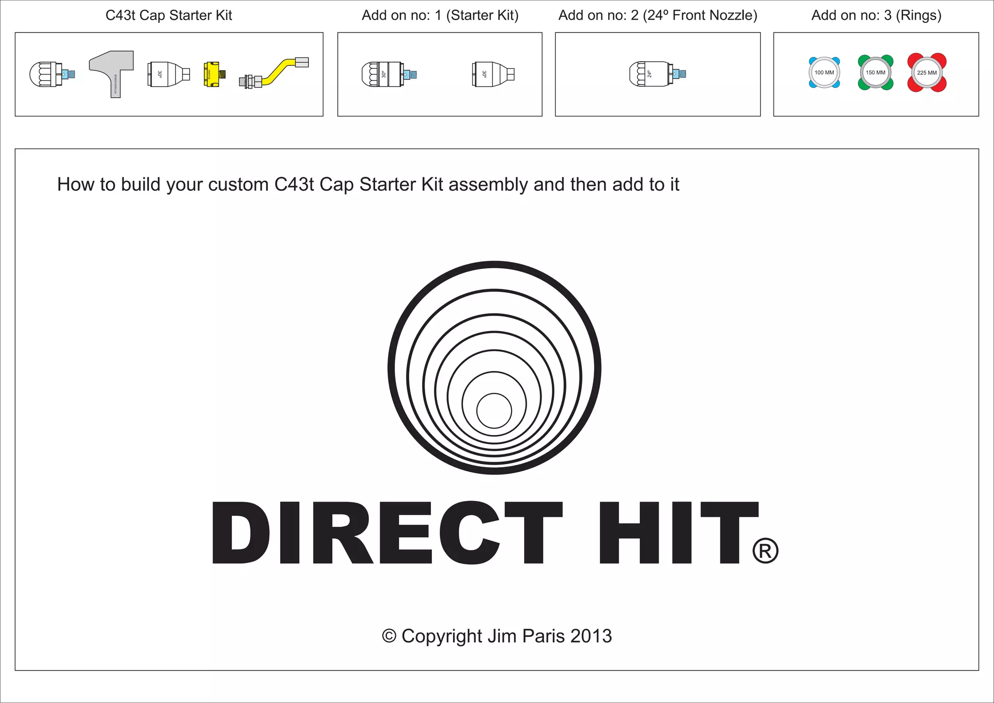
Task: Click the C43t Cap Starter Kit heading
Action: coord(168,16)
